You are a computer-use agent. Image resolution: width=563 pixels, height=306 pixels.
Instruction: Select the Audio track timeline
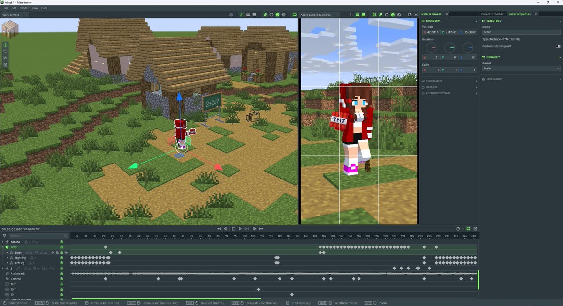coord(18,274)
